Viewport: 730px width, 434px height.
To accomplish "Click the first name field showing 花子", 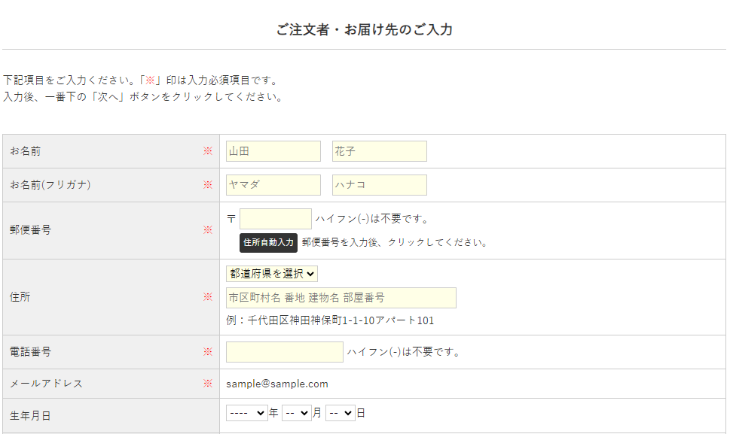I will click(x=379, y=151).
